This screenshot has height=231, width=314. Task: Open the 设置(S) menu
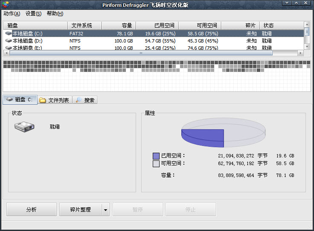(33, 14)
